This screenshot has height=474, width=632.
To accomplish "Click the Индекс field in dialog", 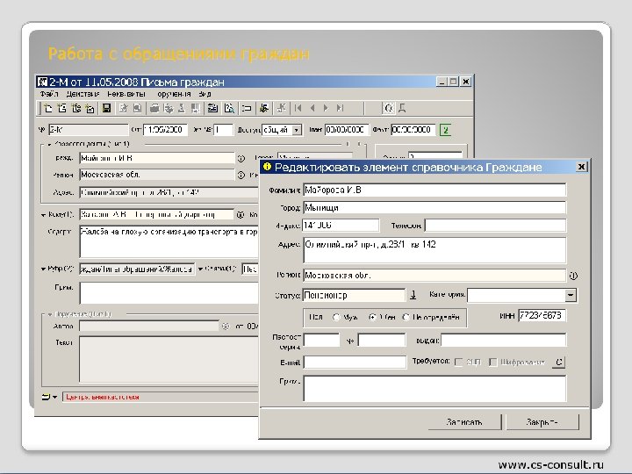I will 341,226.
